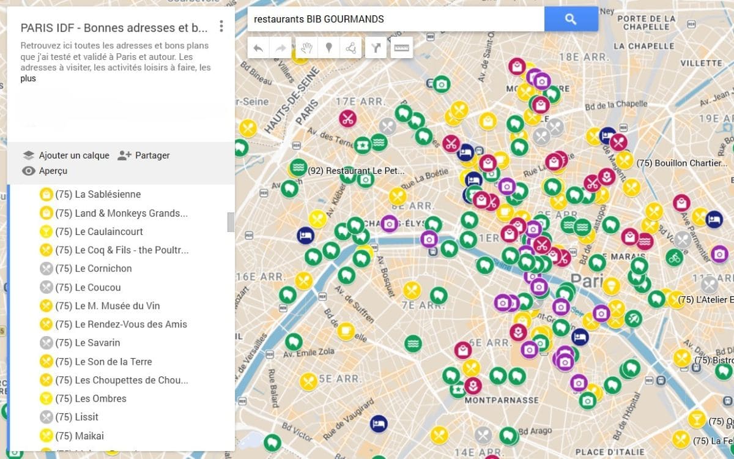Viewport: 734px width, 459px height.
Task: Click the redo arrow on the map toolbar
Action: (281, 47)
